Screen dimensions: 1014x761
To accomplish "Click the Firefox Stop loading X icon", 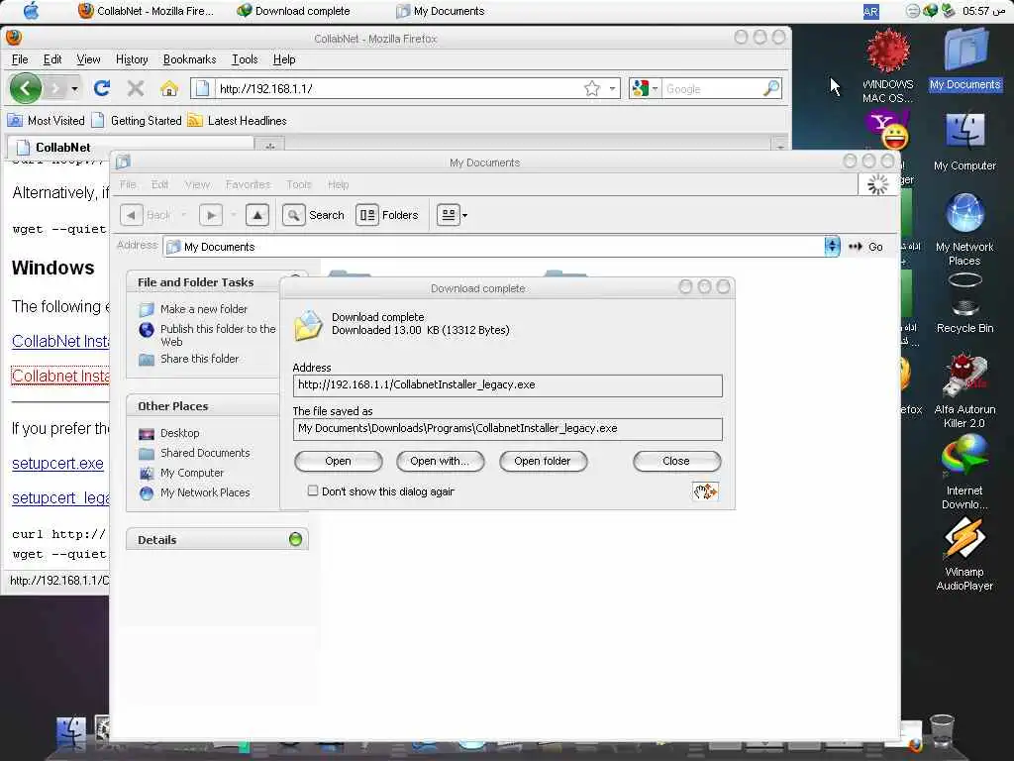I will [135, 88].
